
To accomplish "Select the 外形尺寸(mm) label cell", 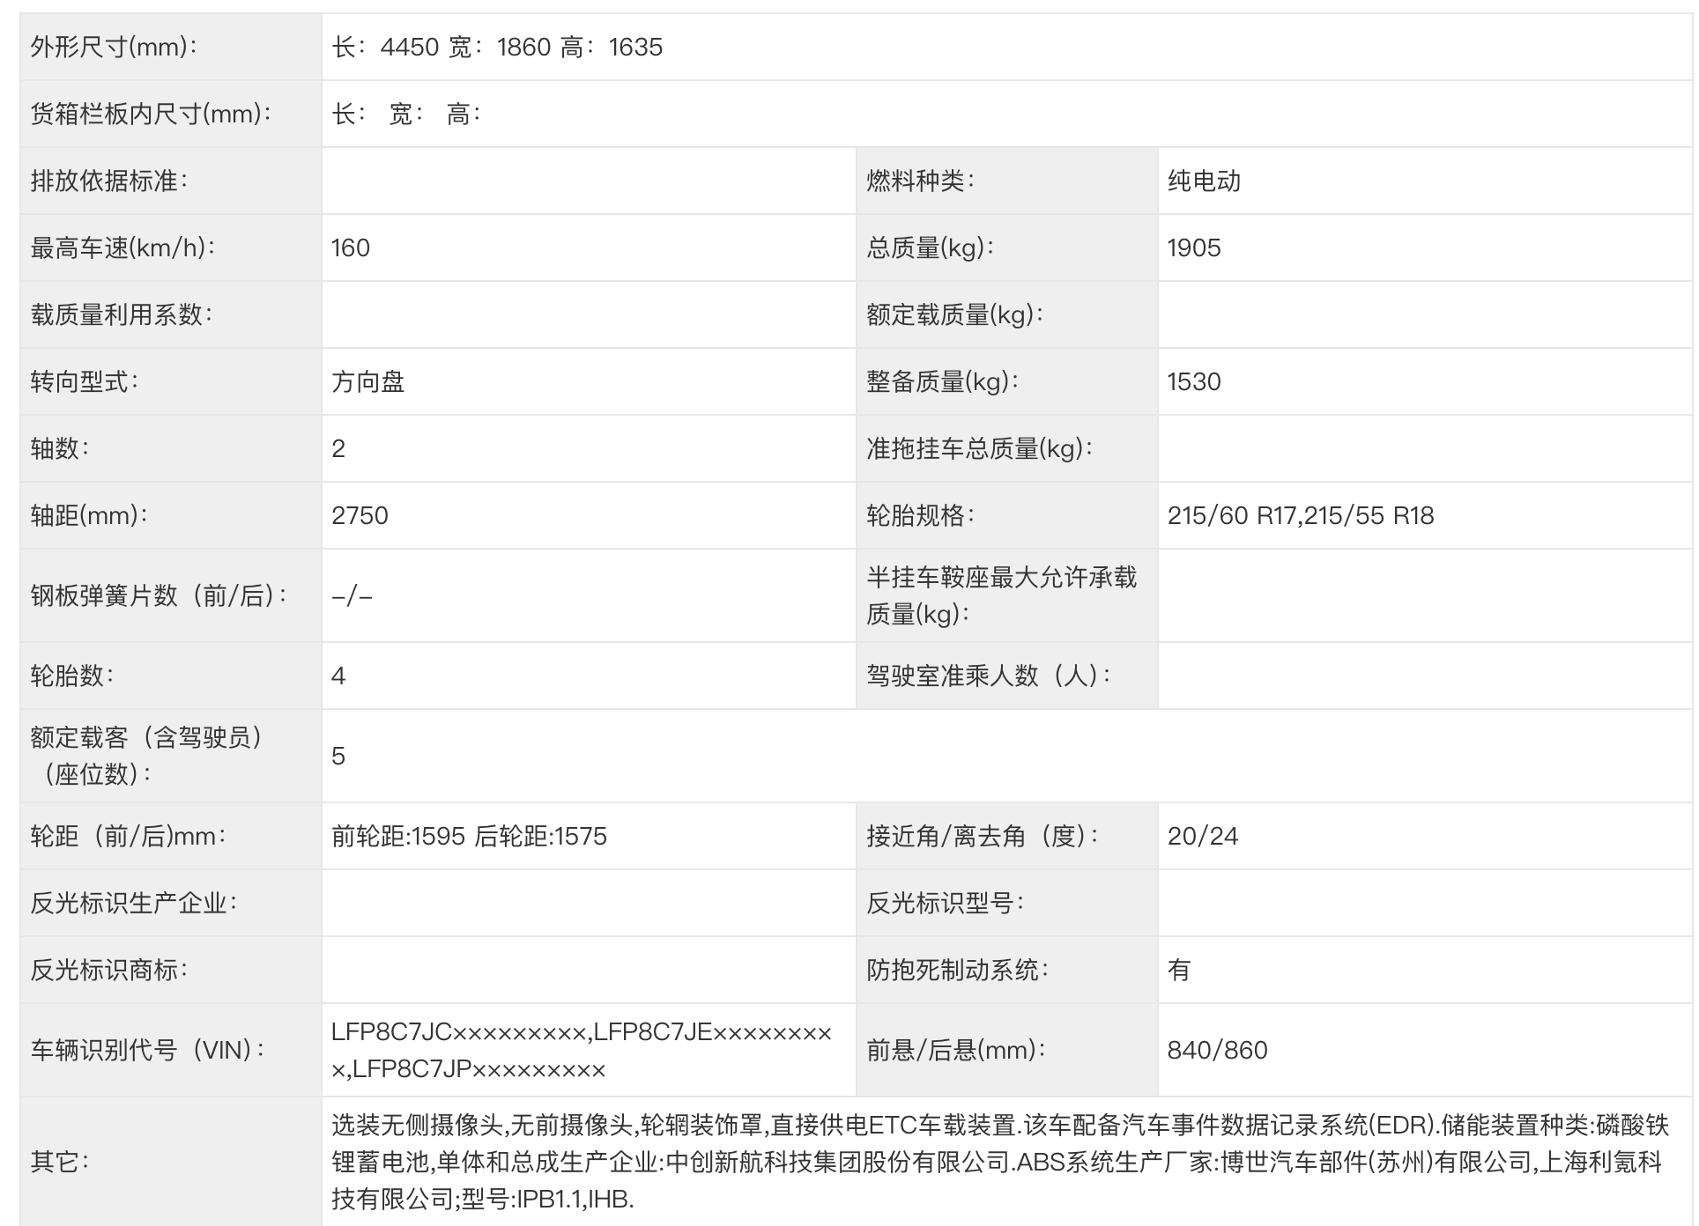I will pos(171,47).
